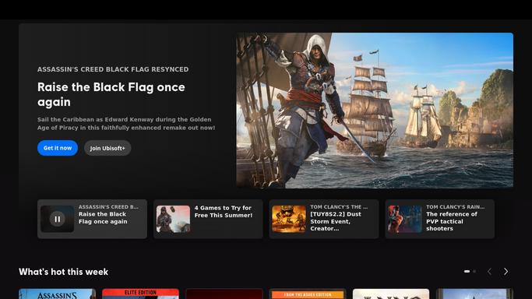Select 4 Games to Try for Free card
The height and width of the screenshot is (299, 532).
tap(208, 219)
